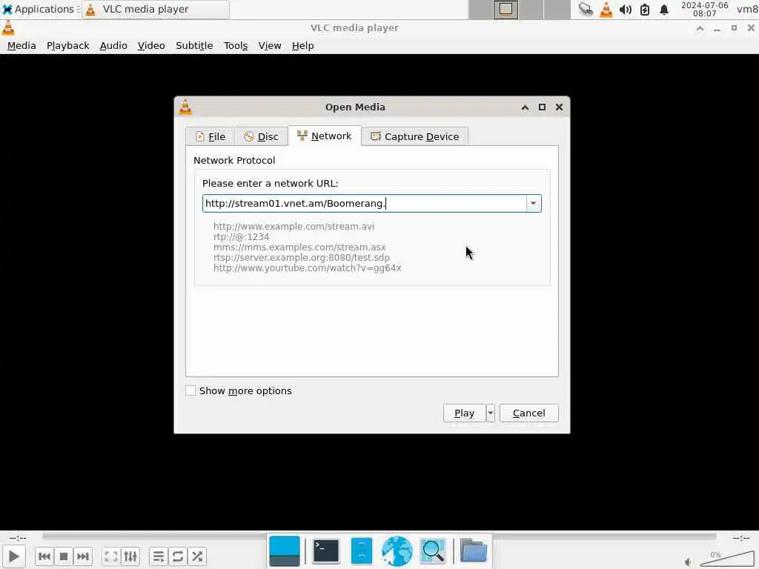Open user menu labeled vm8
This screenshot has width=759, height=569.
click(747, 9)
